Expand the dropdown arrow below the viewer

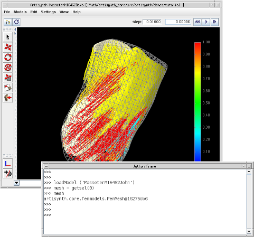pos(16,183)
